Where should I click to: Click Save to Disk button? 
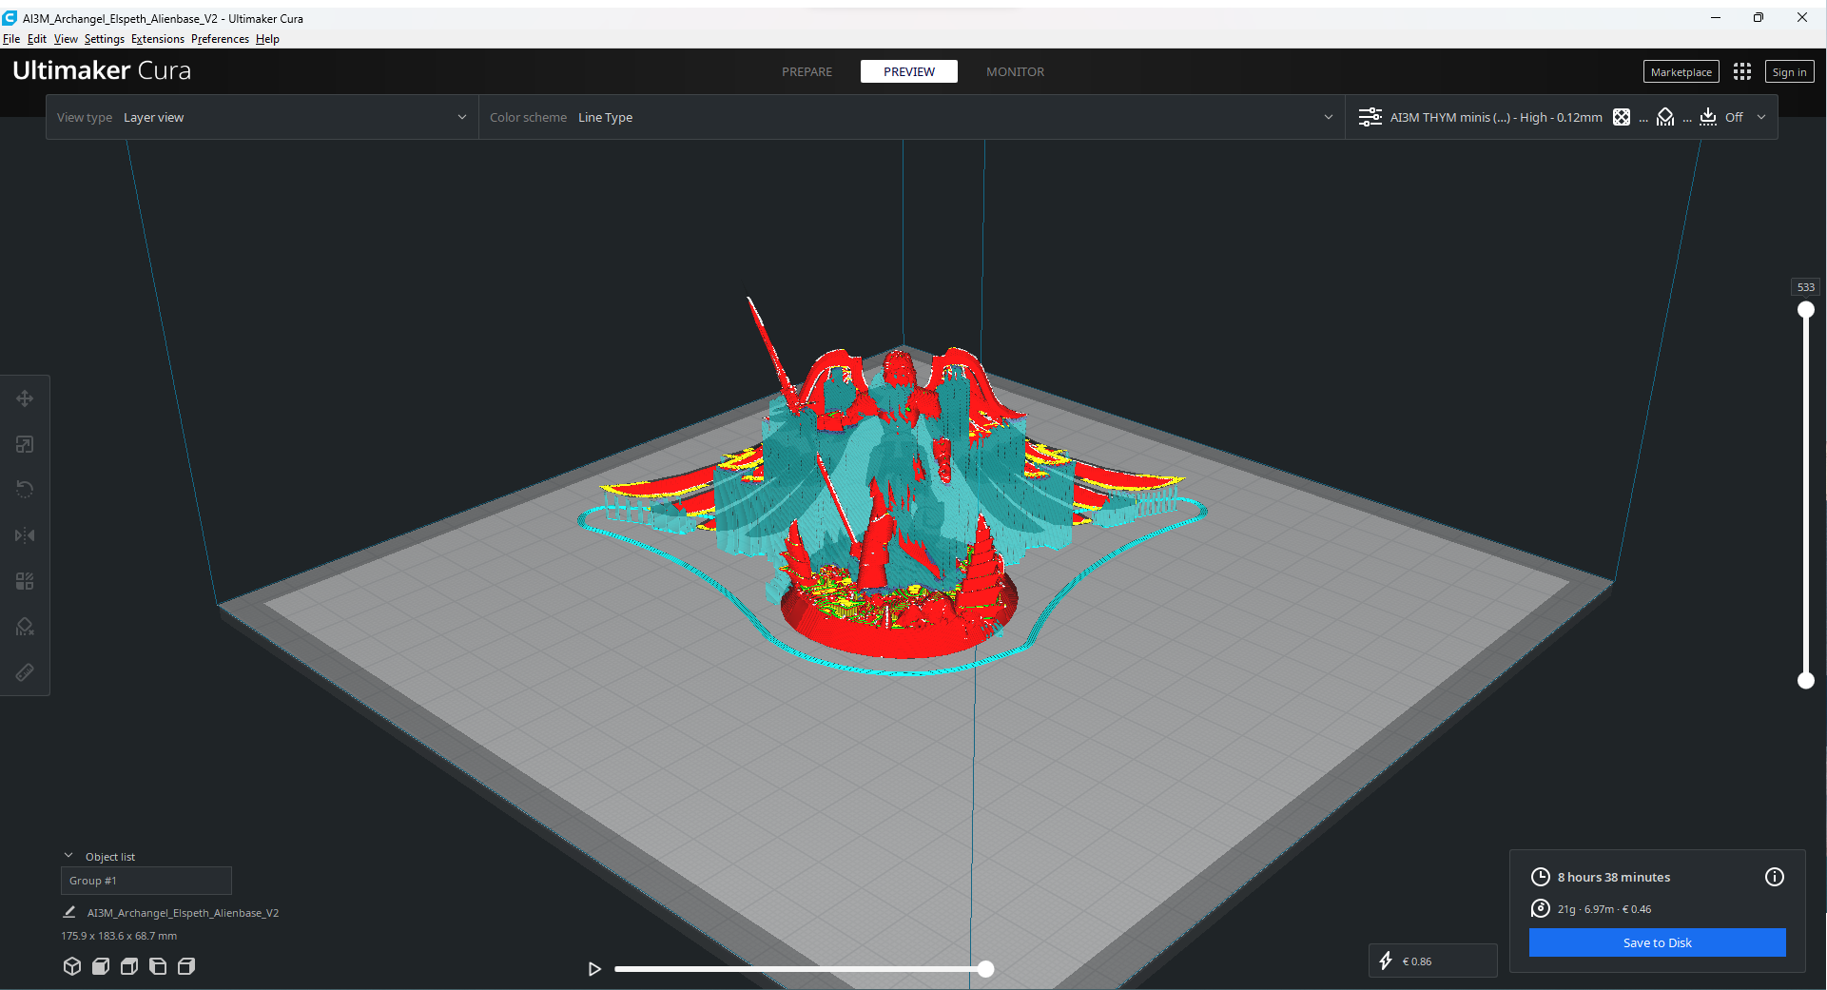click(1658, 942)
